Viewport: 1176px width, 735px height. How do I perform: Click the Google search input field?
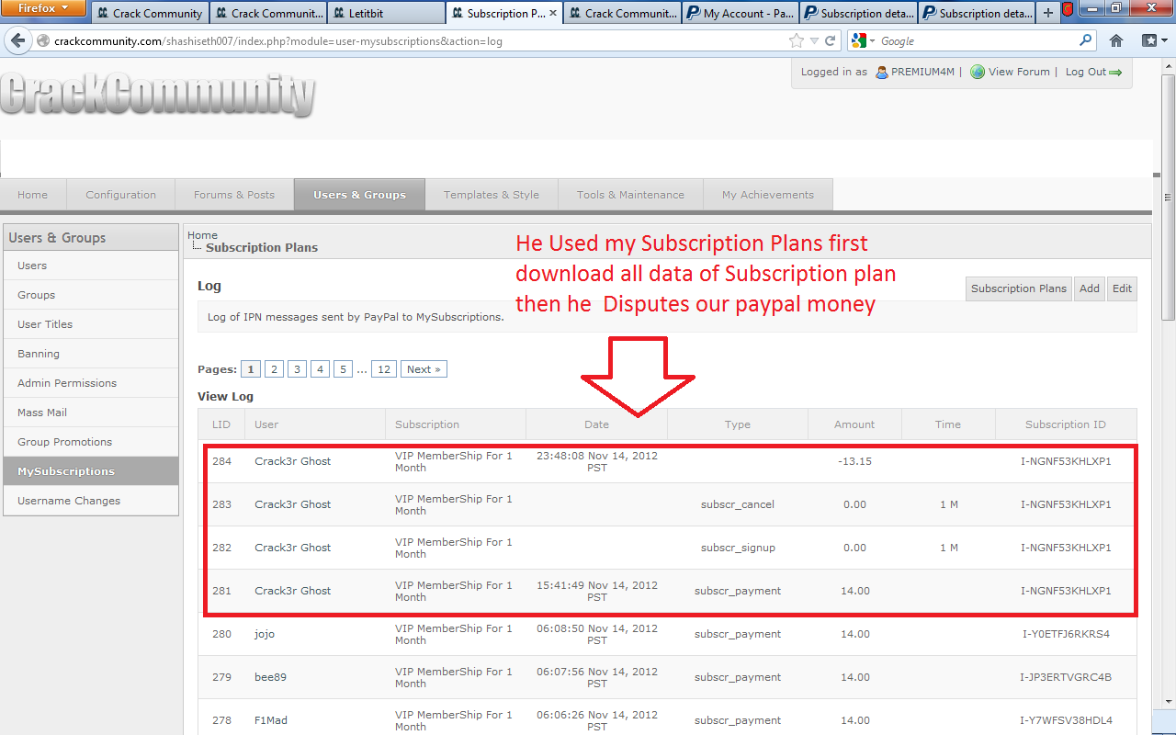977,41
